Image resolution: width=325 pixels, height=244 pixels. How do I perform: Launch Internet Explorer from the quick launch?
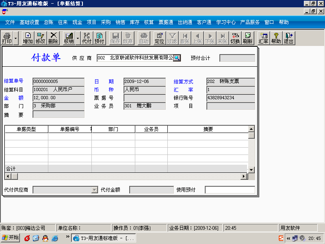tap(54, 238)
